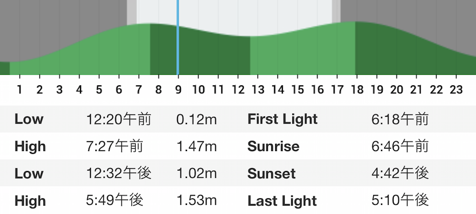Click the first Low tide label
Viewport: 476px width, 214px height.
29,119
